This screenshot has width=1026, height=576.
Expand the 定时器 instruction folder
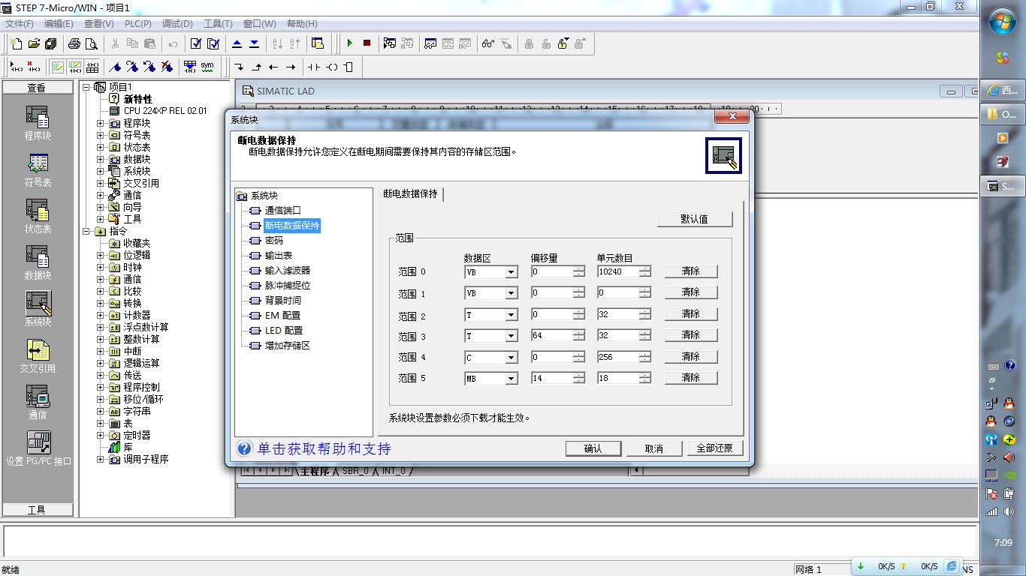click(x=101, y=435)
